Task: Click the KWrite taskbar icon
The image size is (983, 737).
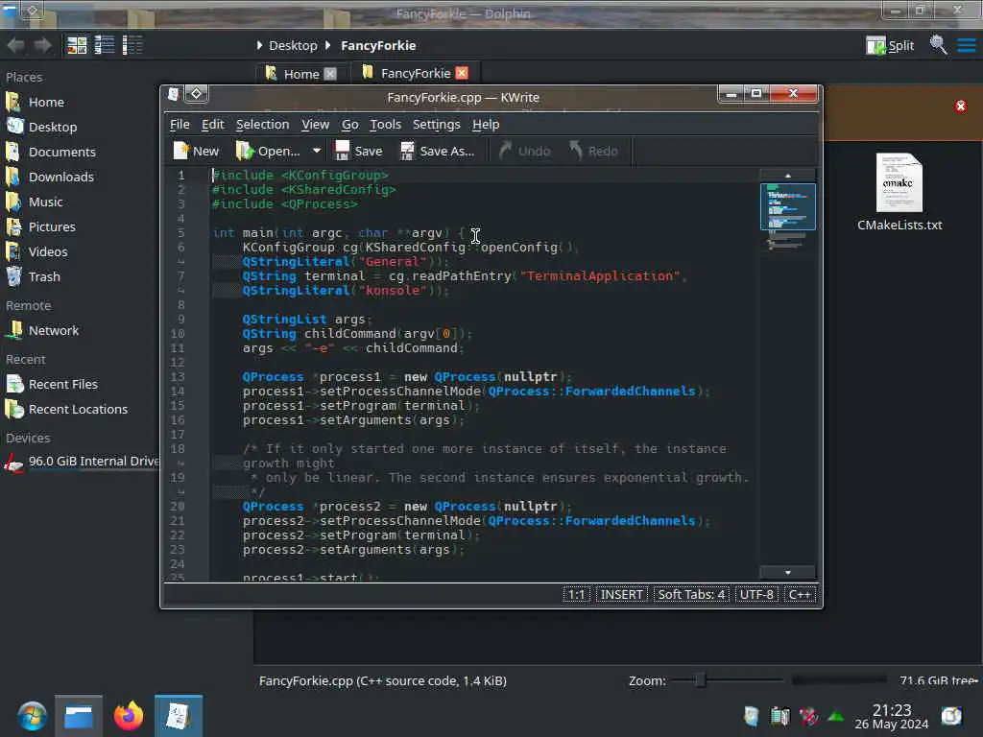Action: point(179,716)
